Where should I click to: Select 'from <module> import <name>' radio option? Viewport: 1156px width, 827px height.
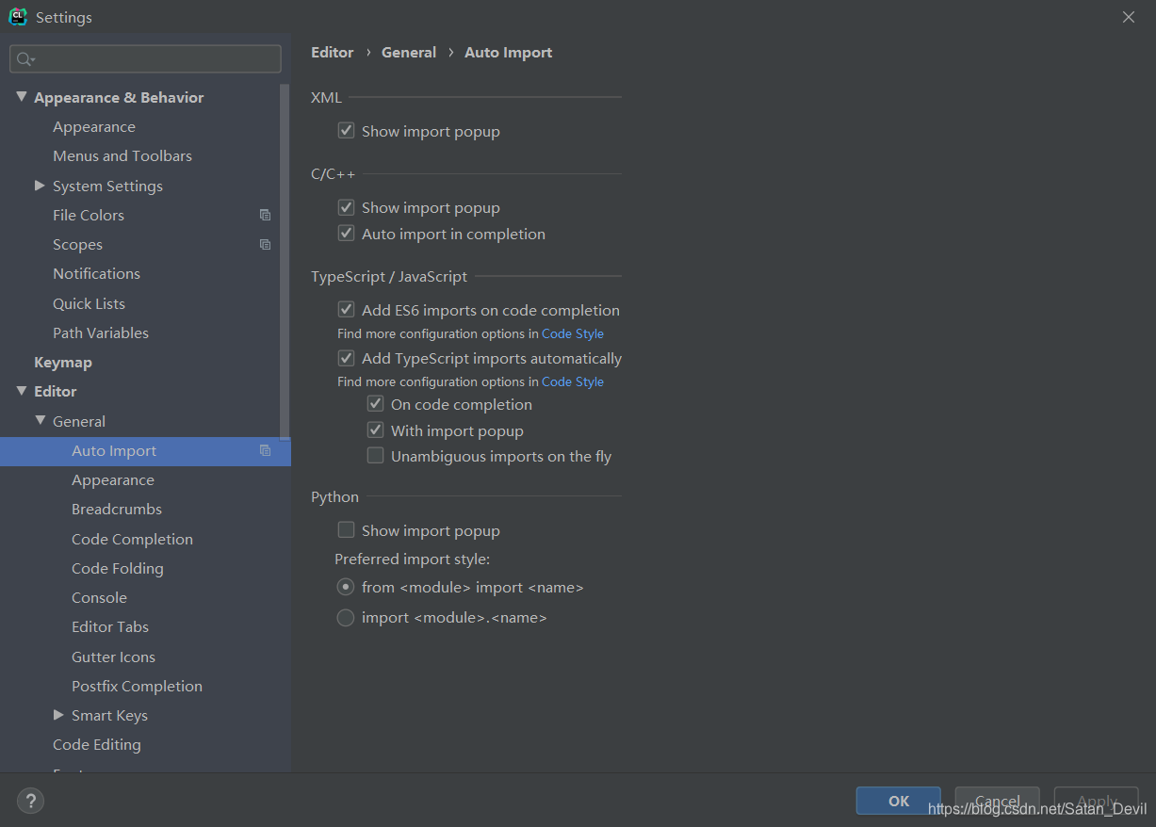346,587
